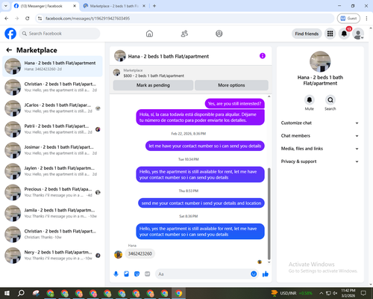The width and height of the screenshot is (373, 299).
Task: Expand Customize chat section
Action: 320,123
